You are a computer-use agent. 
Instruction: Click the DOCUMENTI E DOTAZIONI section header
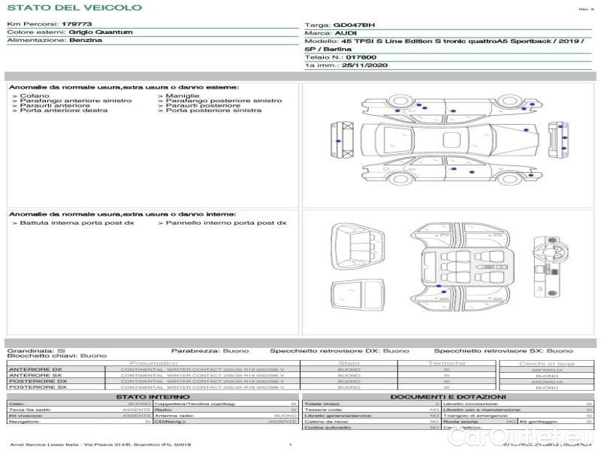[448, 396]
